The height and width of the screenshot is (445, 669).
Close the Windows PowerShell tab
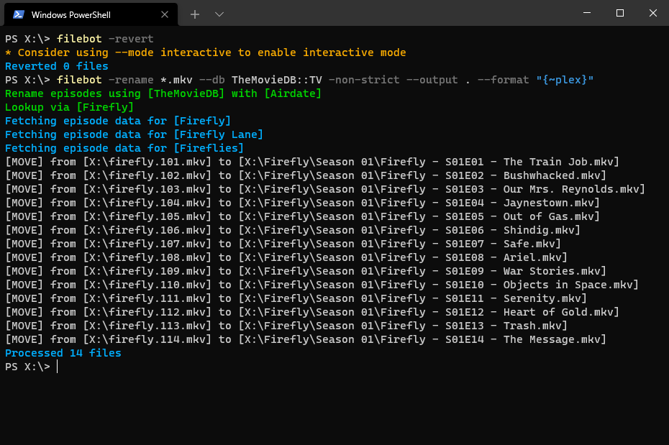(x=165, y=14)
